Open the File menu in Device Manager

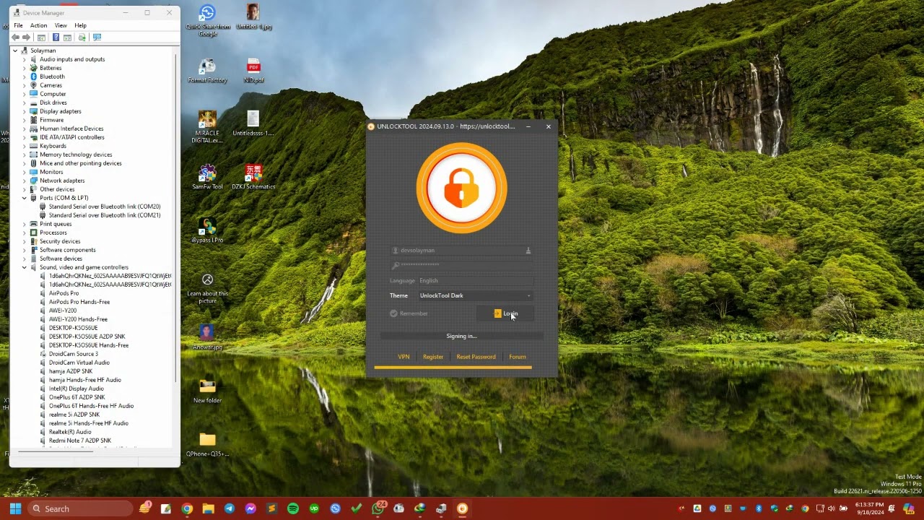point(18,25)
